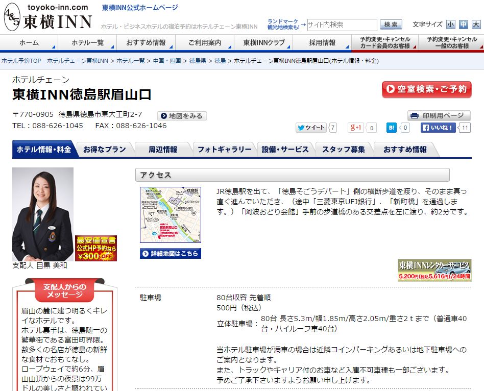The image size is (484, 391).
Task: Open the ホーム navigation menu
Action: pyautogui.click(x=29, y=42)
